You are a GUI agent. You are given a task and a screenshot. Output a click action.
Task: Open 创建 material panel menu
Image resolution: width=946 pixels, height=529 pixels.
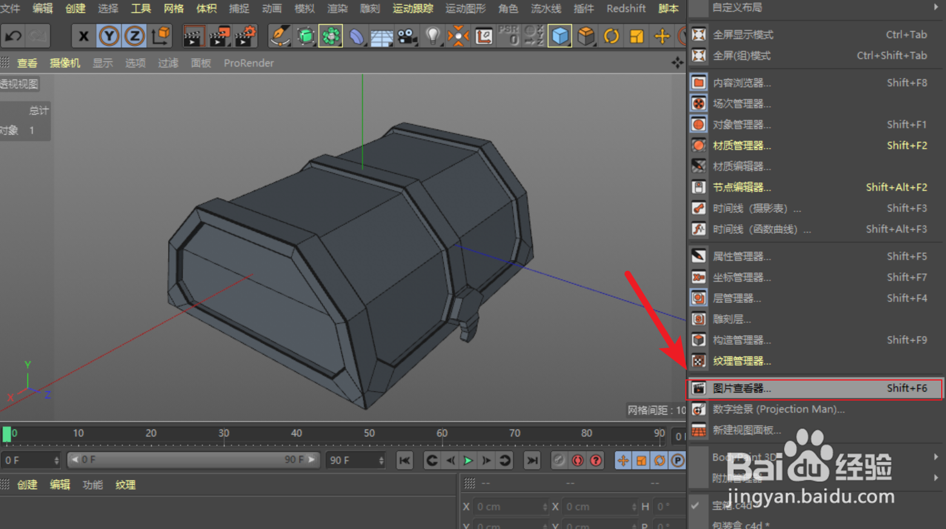(27, 485)
